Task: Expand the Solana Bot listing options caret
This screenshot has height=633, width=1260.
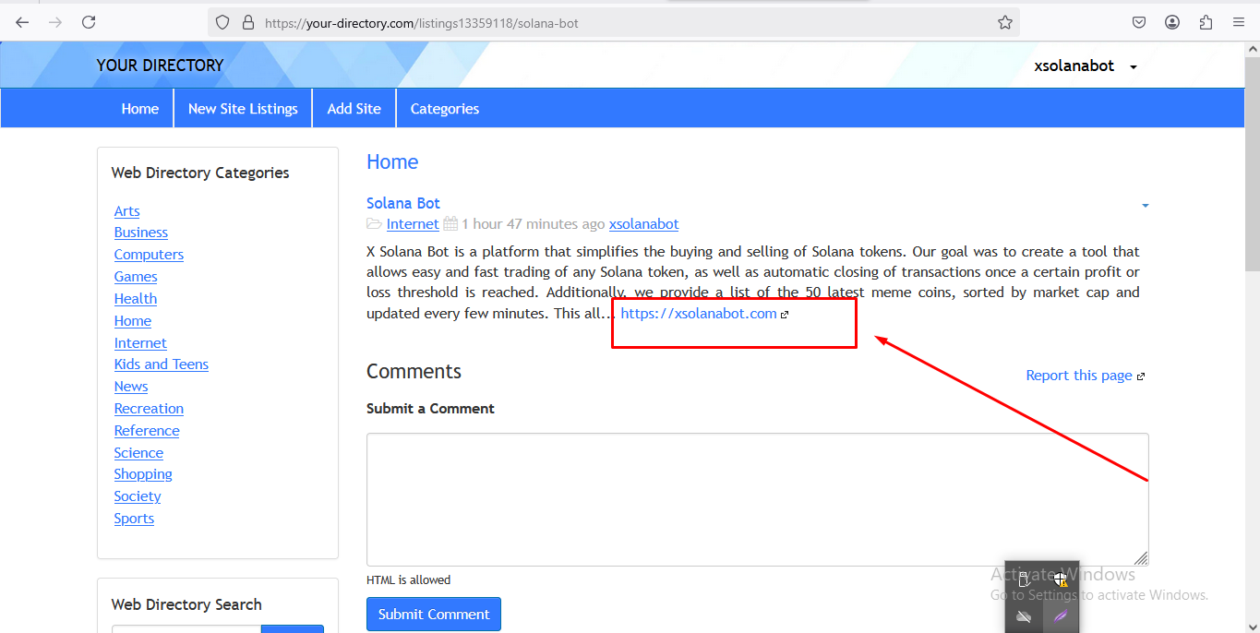Action: [1145, 206]
